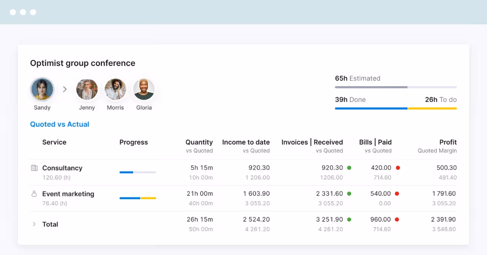This screenshot has height=255, width=487.
Task: Open the Quoted vs Actual view link
Action: coord(60,124)
